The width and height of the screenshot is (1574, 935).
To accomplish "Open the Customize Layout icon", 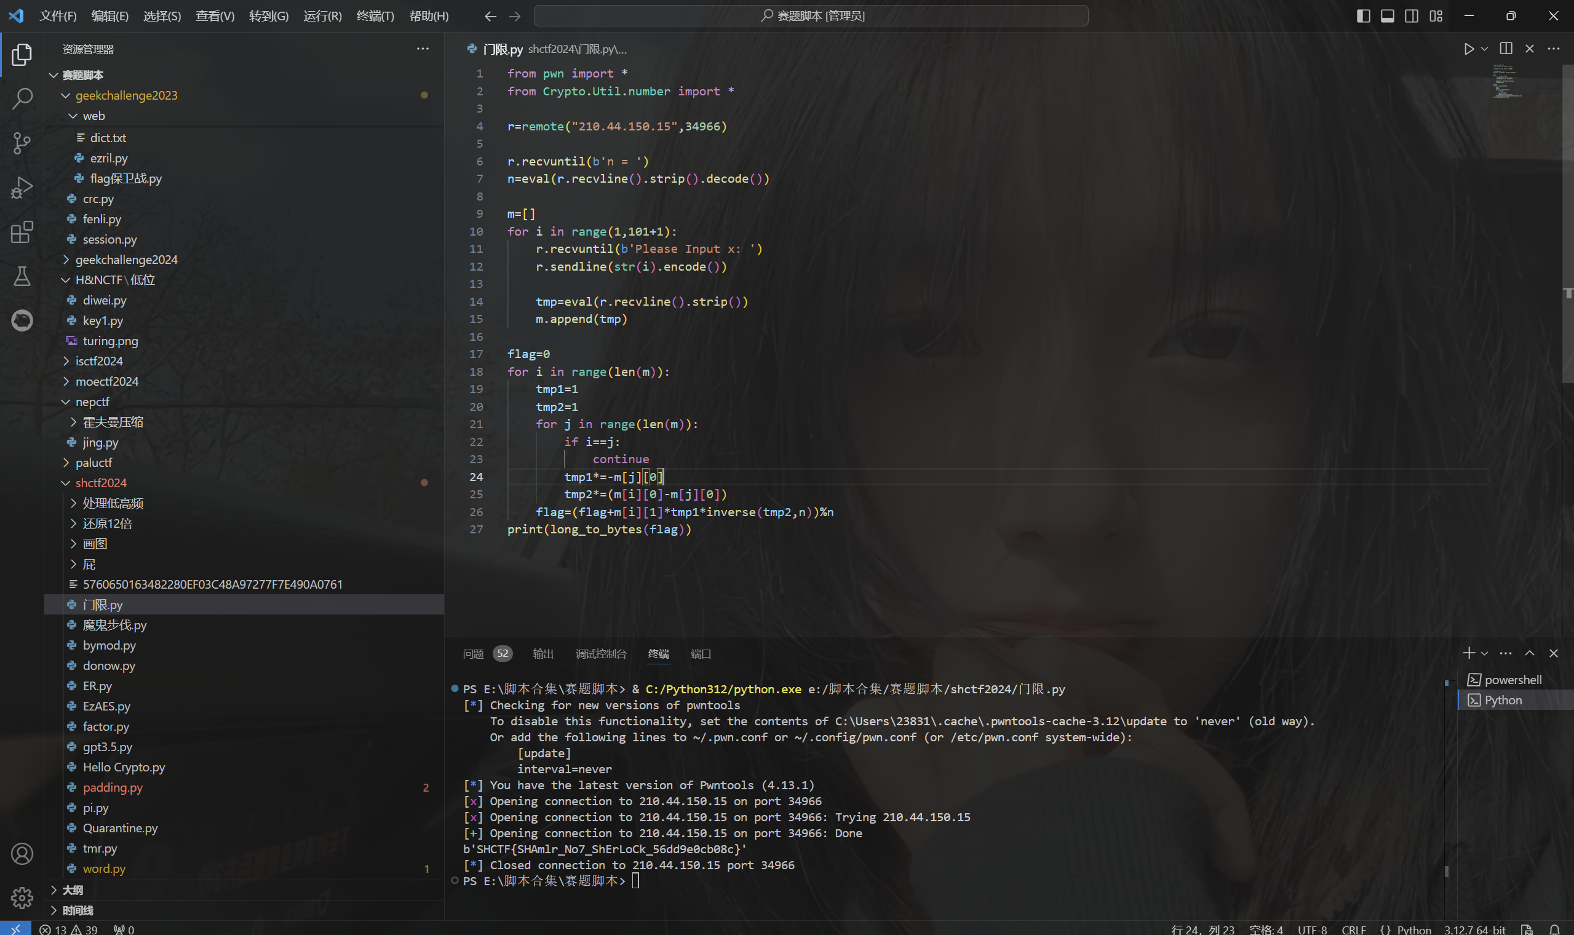I will 1436,16.
